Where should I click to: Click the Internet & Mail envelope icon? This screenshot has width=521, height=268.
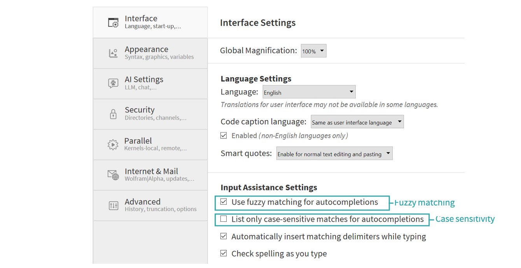113,175
